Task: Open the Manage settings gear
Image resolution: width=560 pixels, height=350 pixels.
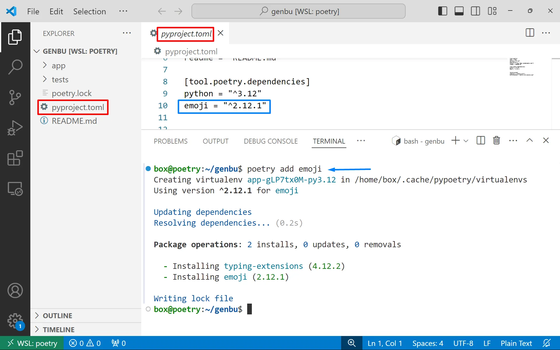Action: point(15,321)
